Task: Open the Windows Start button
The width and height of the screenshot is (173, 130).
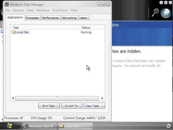Action: click(x=9, y=126)
